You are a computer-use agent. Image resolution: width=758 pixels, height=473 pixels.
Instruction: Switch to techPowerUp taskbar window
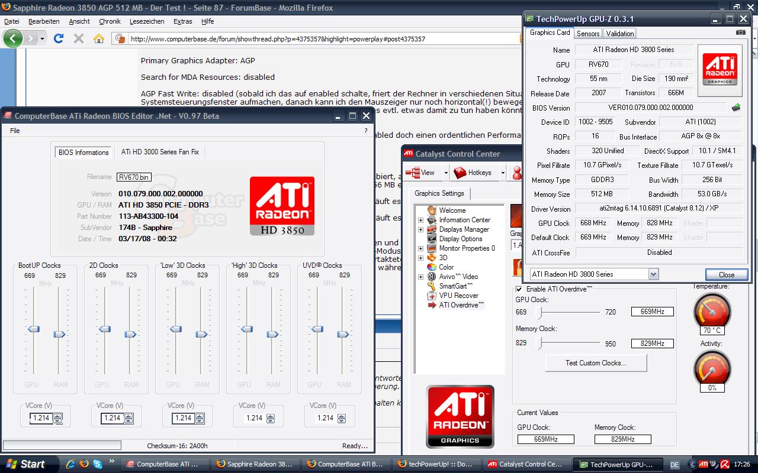click(436, 464)
